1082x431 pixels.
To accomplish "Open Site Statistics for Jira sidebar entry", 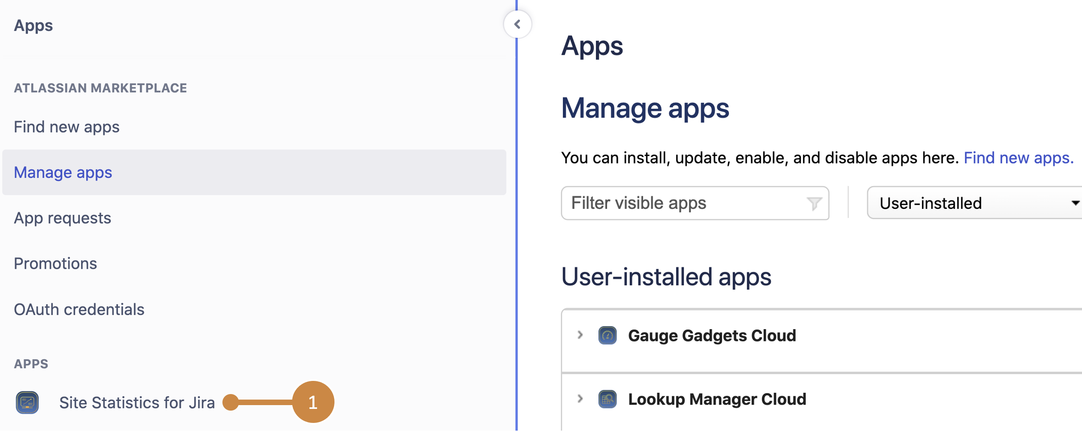I will pos(137,403).
